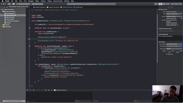Open the Xcode application menu
Screen dimensions: 183x103
click(7, 1)
